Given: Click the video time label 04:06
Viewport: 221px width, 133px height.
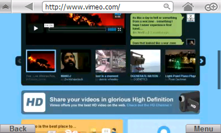Looking at the screenshot, I should [49, 25].
